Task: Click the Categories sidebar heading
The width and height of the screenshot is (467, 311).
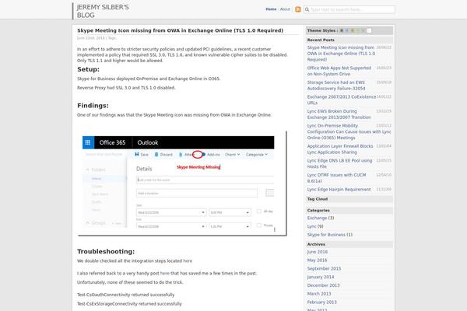Action: 318,210
